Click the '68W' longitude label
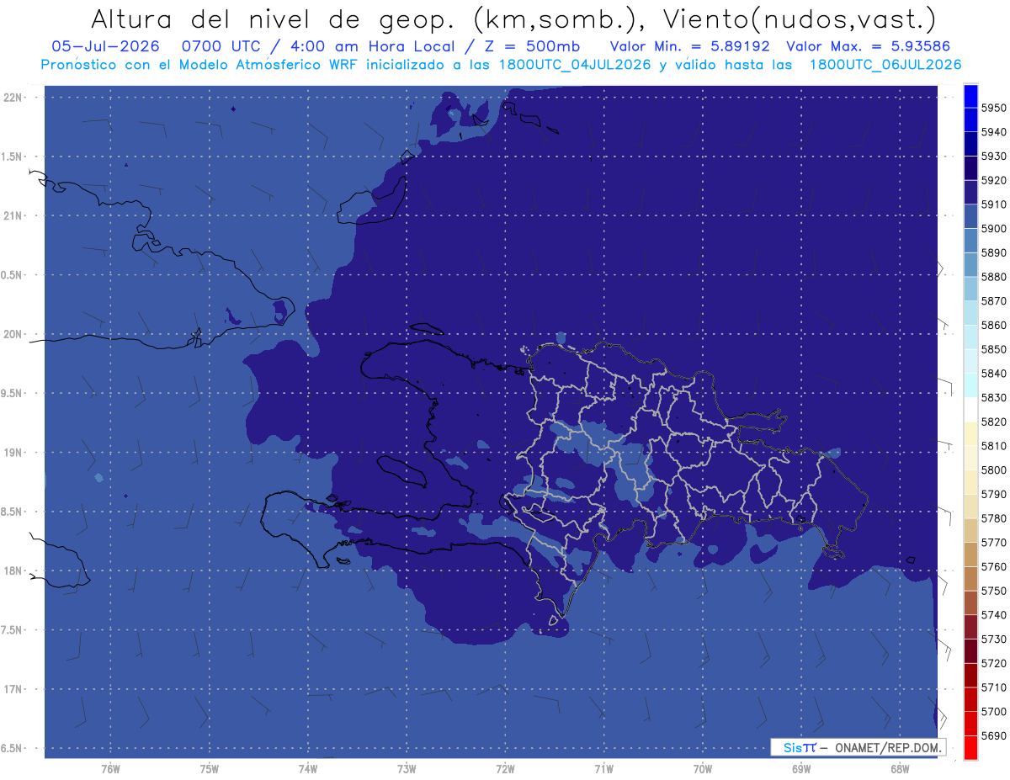Image resolution: width=1010 pixels, height=780 pixels. click(x=899, y=769)
